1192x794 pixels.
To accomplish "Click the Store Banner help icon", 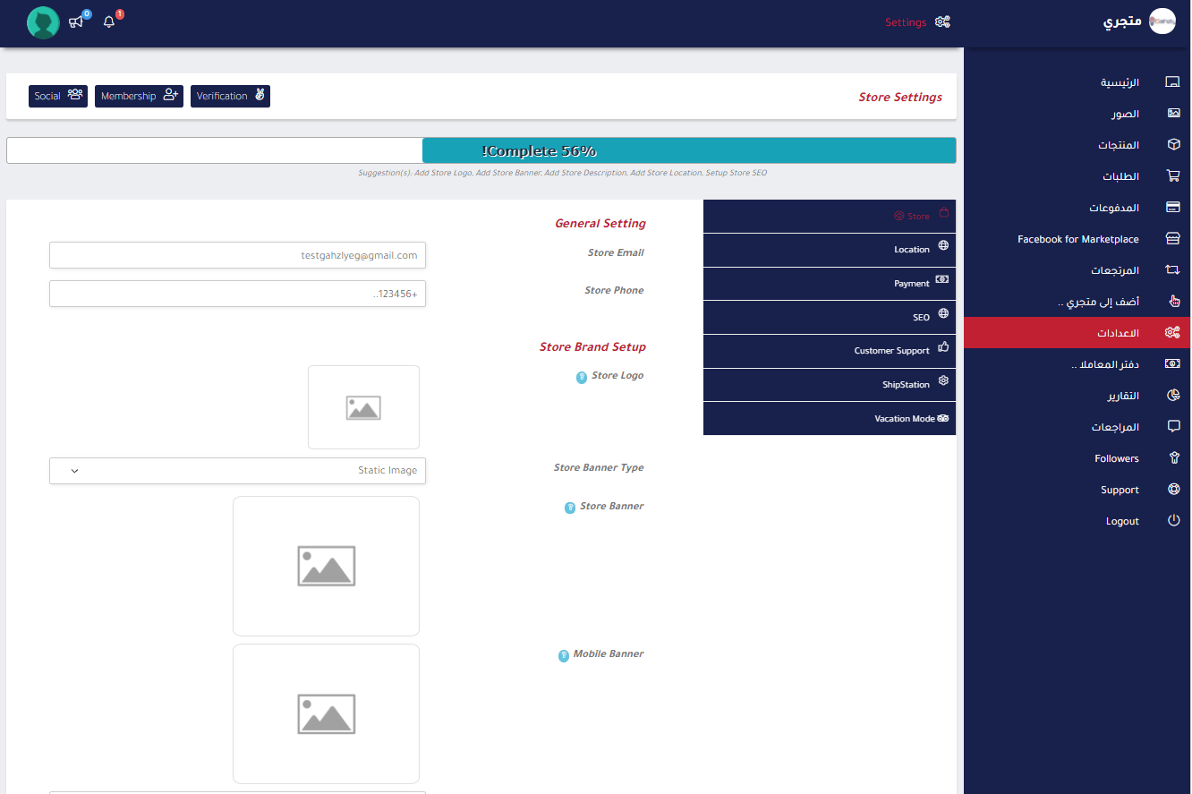I will pos(570,508).
